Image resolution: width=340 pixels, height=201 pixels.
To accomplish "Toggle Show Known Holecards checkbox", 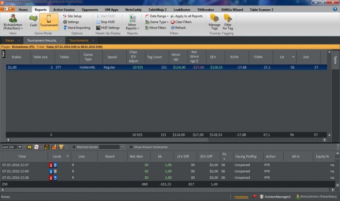I will pos(131,147).
